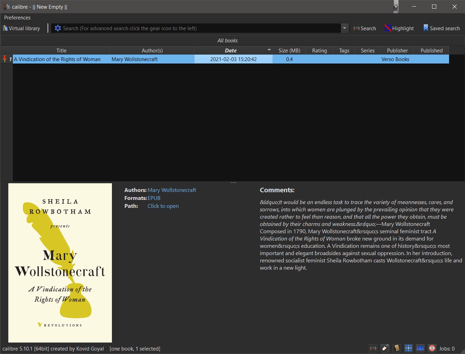This screenshot has width=465, height=354.
Task: Toggle the cover browser icon
Action: pos(420,348)
